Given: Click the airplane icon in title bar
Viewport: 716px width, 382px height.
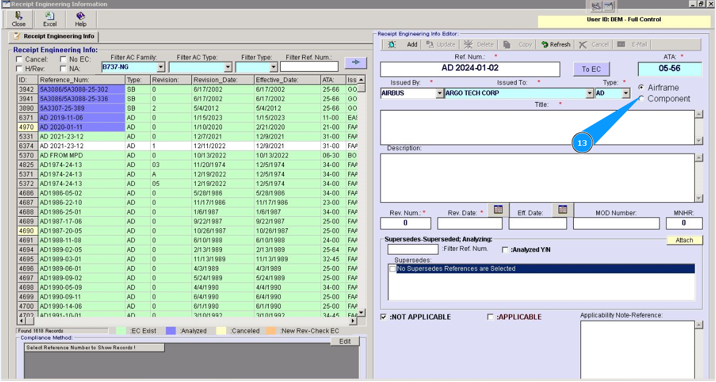Looking at the screenshot, I should [596, 7].
